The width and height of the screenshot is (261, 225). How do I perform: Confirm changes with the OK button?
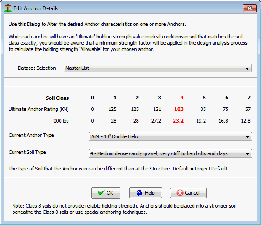(106, 193)
